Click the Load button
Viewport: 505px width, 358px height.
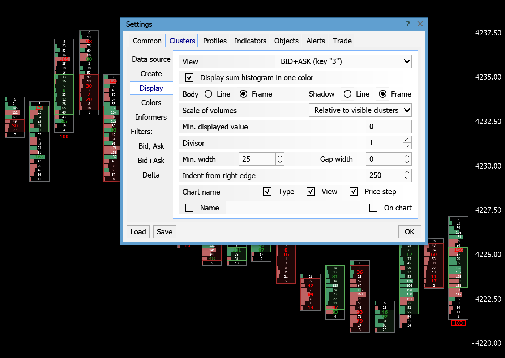tap(138, 232)
